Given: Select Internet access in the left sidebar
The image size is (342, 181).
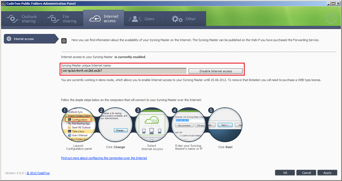Looking at the screenshot, I should point(31,39).
